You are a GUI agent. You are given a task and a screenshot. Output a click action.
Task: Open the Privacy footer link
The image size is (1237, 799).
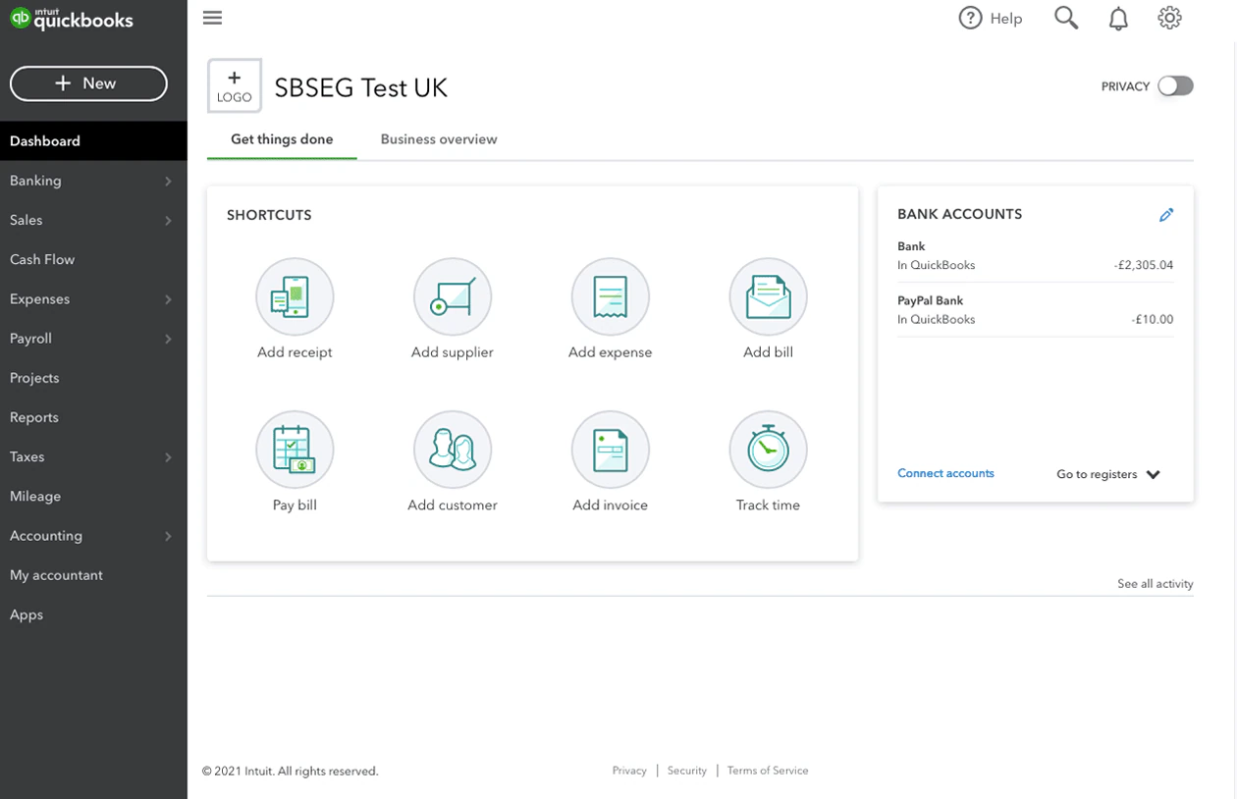629,771
